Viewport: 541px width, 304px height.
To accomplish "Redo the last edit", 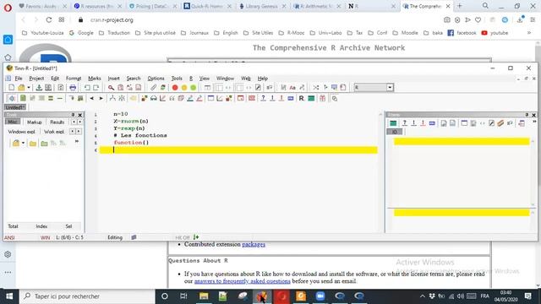I will click(96, 88).
